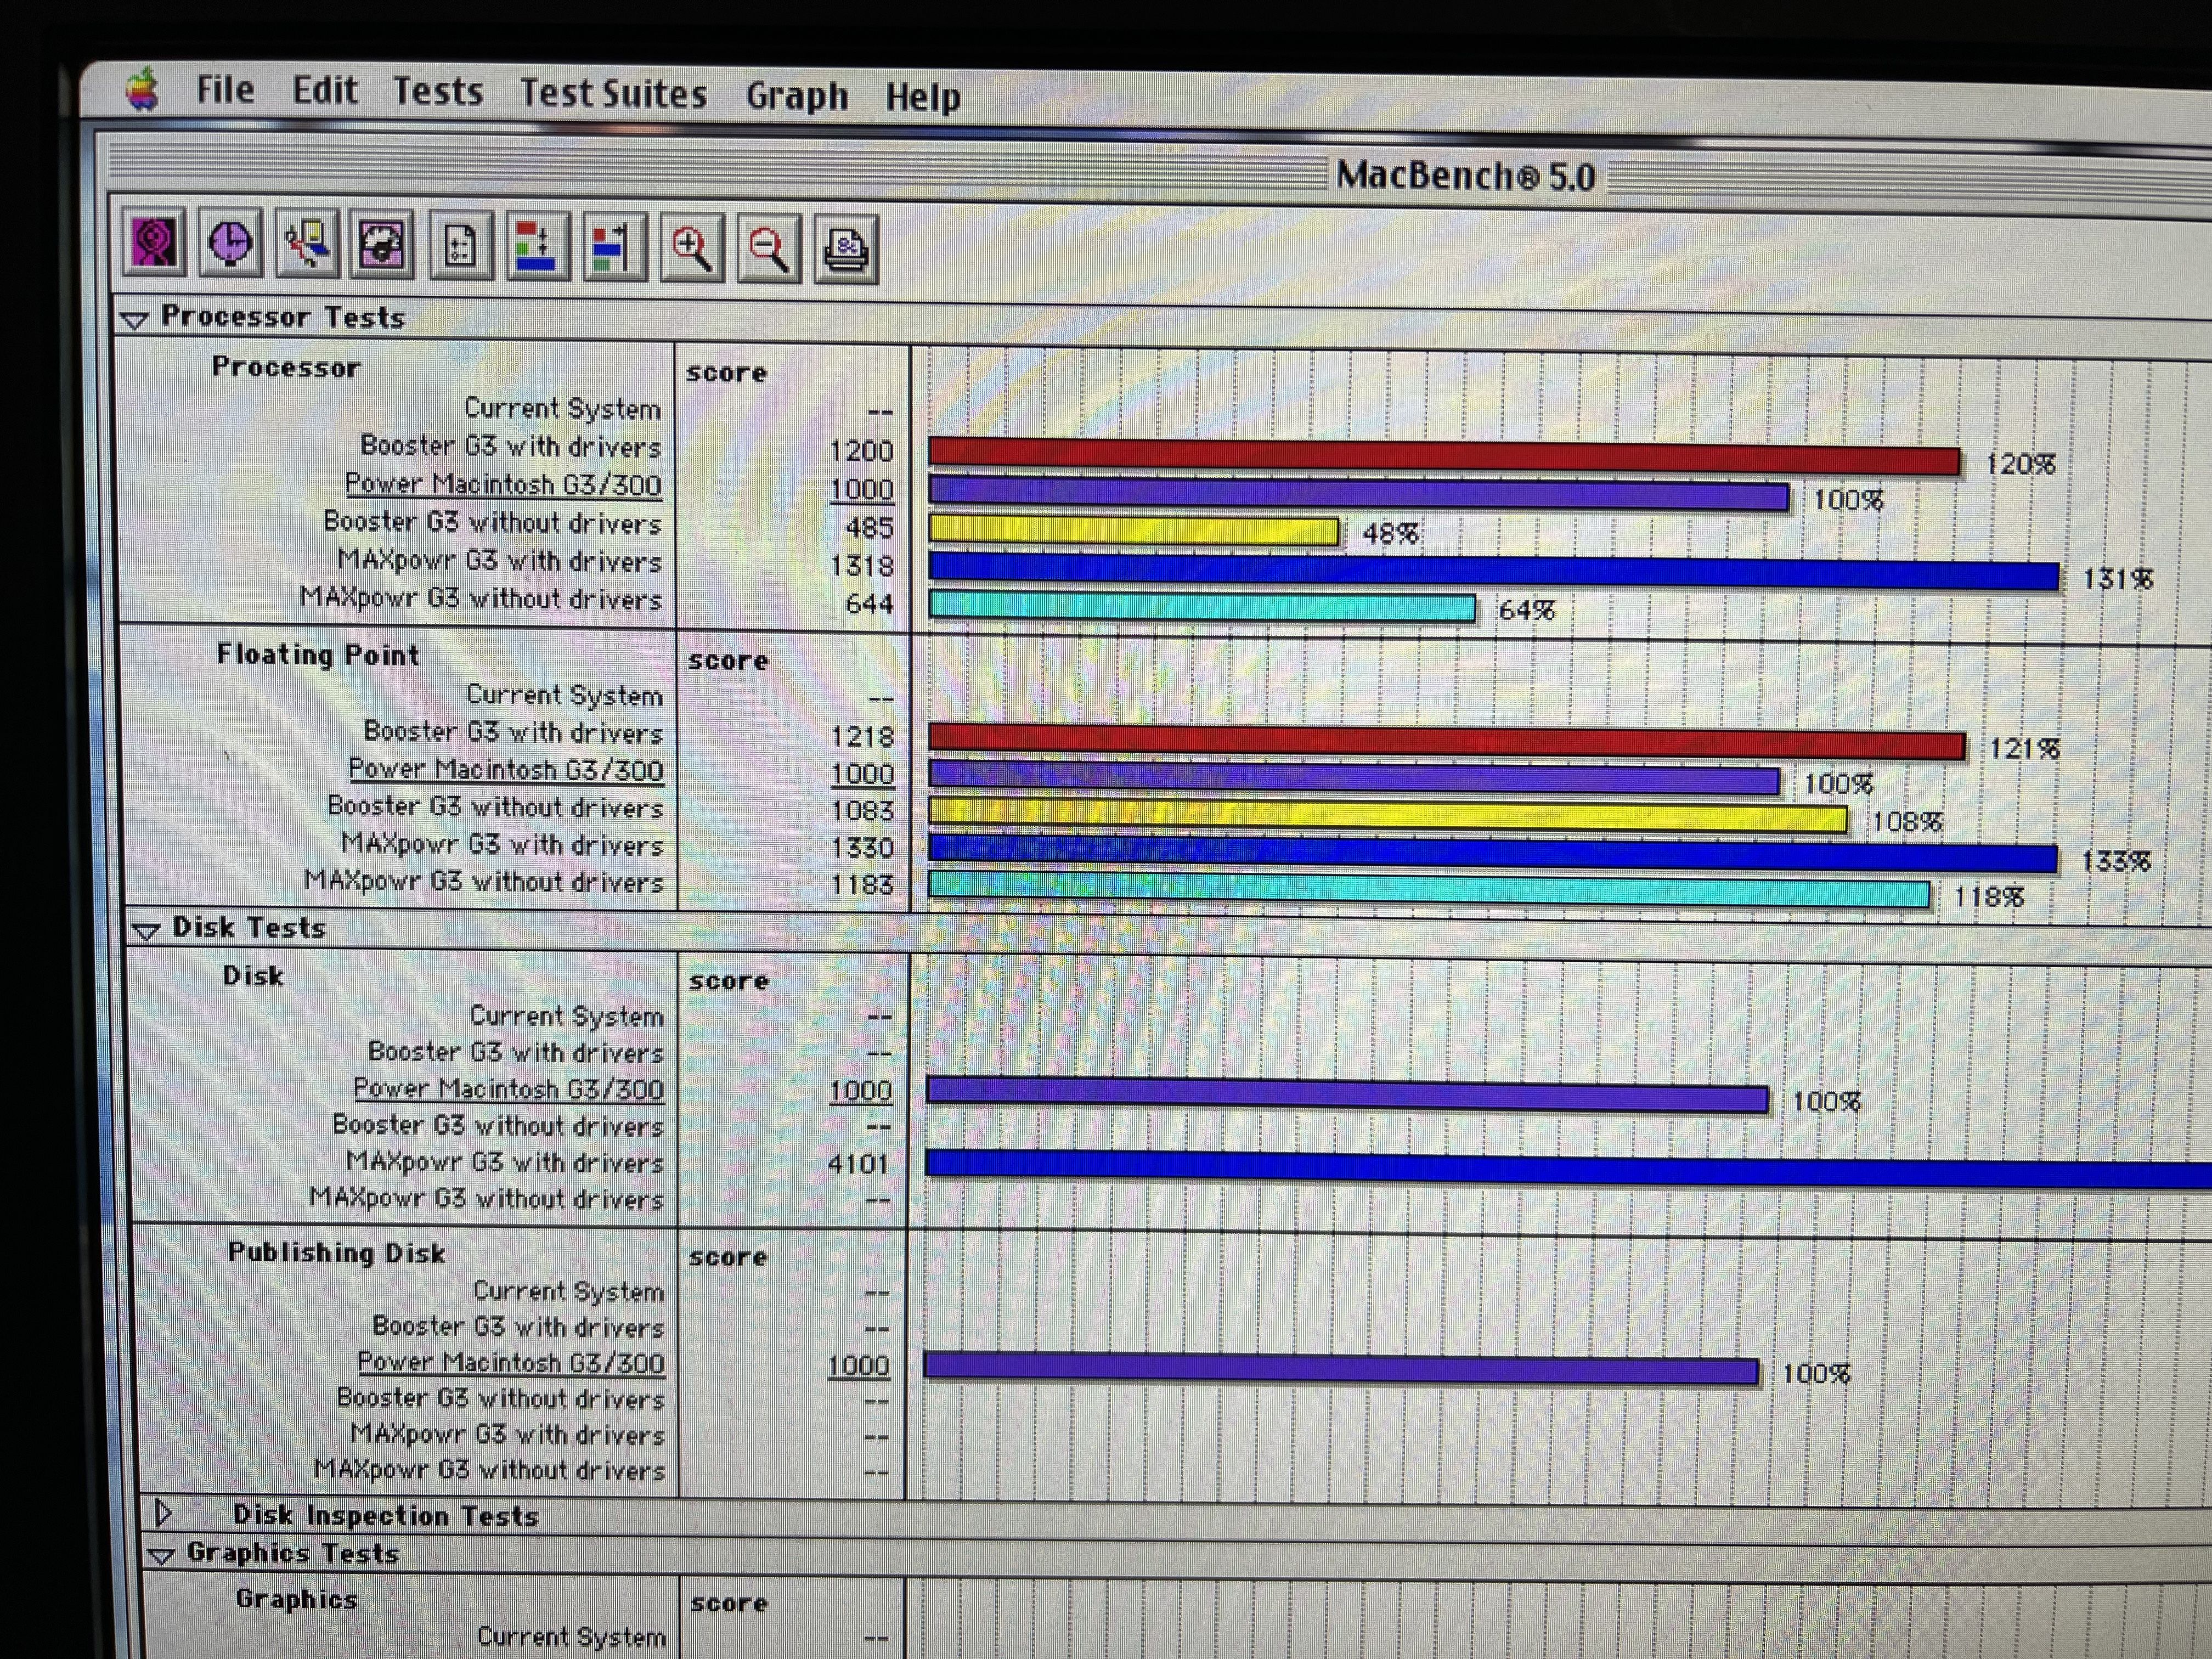Click the 1330 Floating Point score value
Viewport: 2212px width, 1659px height.
tap(862, 848)
